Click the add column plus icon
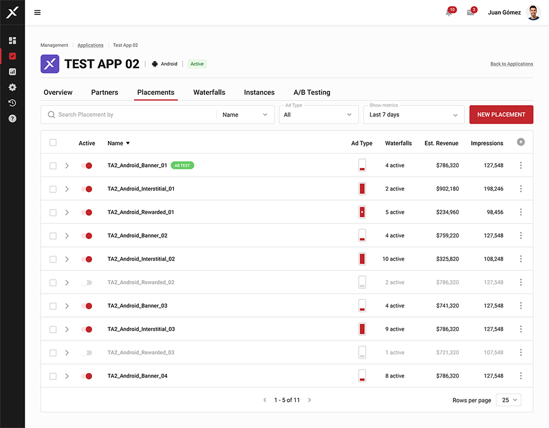Screen dimensions: 549x428 click(x=520, y=142)
